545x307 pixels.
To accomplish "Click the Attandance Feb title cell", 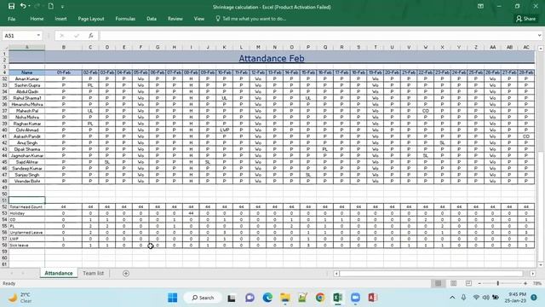I will [x=272, y=58].
